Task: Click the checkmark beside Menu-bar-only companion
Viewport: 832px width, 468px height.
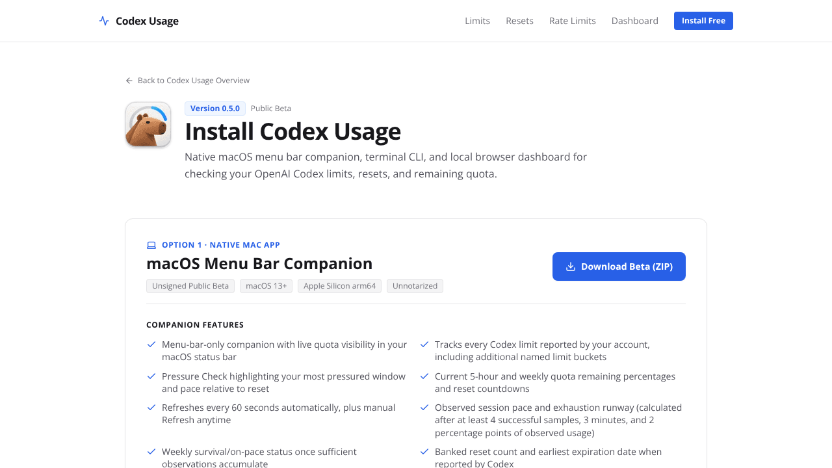Action: pyautogui.click(x=151, y=344)
